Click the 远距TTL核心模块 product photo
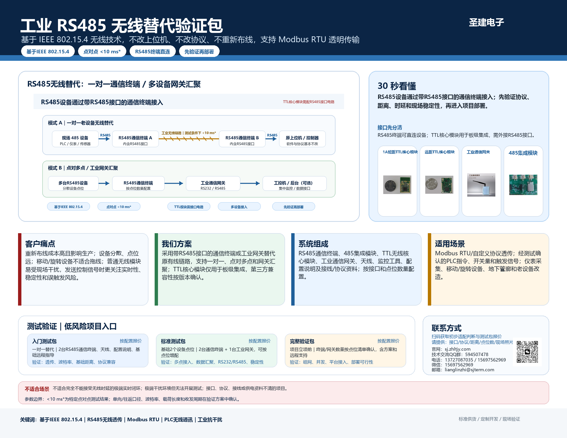Viewport: 567px width, 438px height. (439, 184)
